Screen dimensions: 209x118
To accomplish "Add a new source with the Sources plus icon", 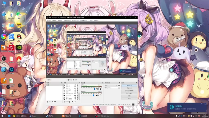I will pos(65,102).
